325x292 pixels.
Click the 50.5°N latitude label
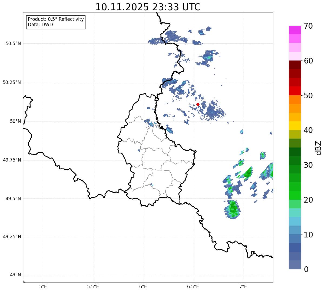pos(13,43)
